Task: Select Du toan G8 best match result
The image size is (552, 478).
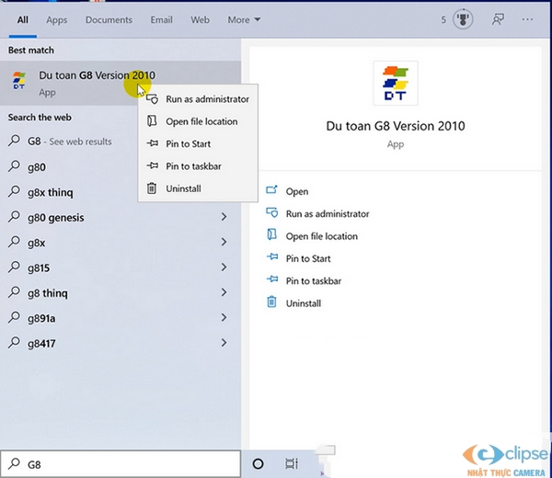Action: [x=121, y=83]
